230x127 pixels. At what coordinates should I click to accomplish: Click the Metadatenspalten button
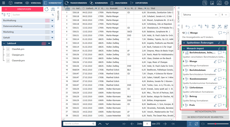pos(205,112)
